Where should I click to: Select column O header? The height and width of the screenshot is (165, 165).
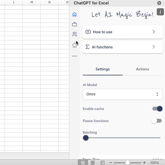pos(64,2)
